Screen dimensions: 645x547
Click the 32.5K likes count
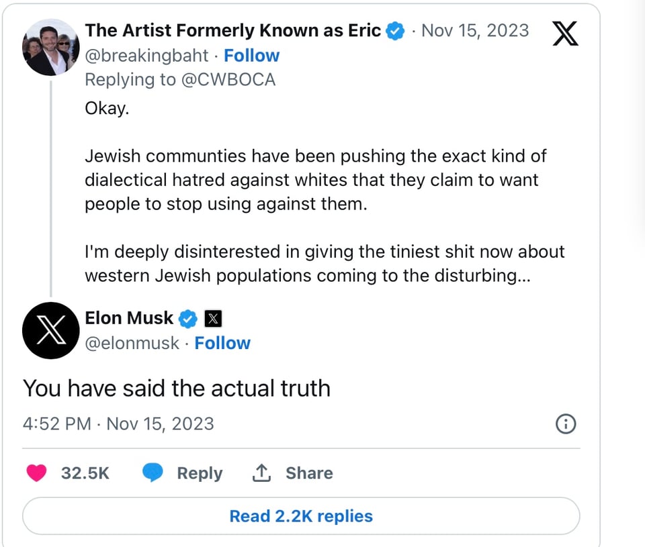[85, 473]
